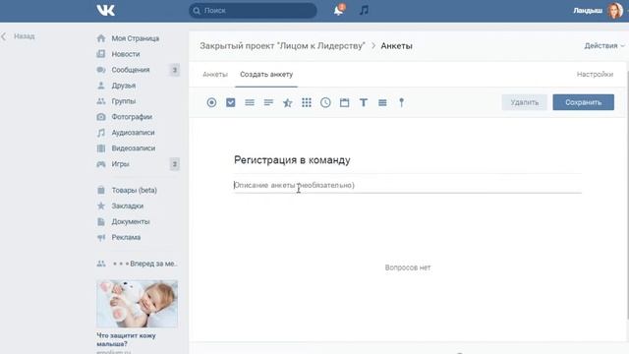The height and width of the screenshot is (354, 629).
Task: Click the megaphone icon beside Реклама
Action: (101, 237)
